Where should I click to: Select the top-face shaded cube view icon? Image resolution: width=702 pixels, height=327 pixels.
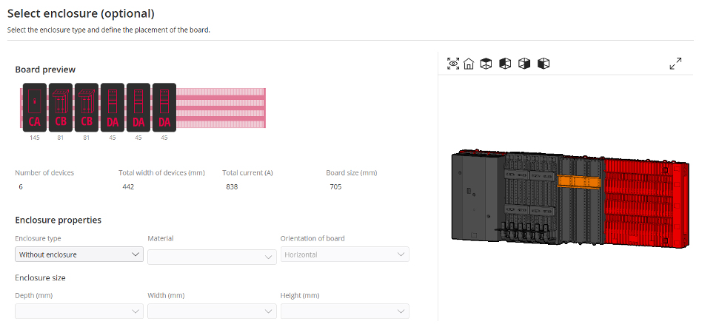coord(486,64)
